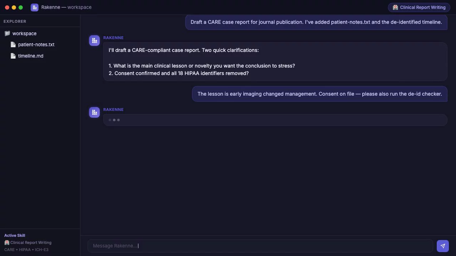The height and width of the screenshot is (256, 456).
Task: Click the send message arrow button
Action: tap(442, 246)
